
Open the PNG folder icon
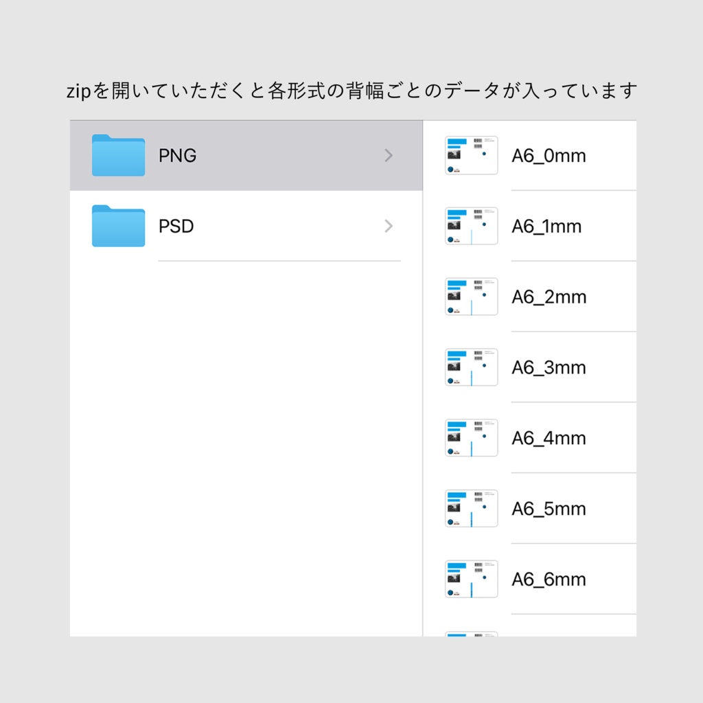(x=117, y=155)
